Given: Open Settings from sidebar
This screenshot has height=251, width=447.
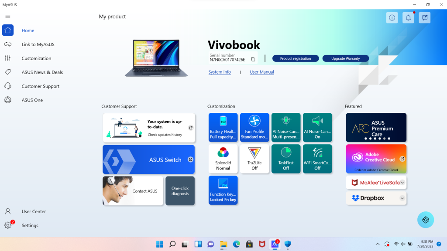Looking at the screenshot, I should click(30, 225).
